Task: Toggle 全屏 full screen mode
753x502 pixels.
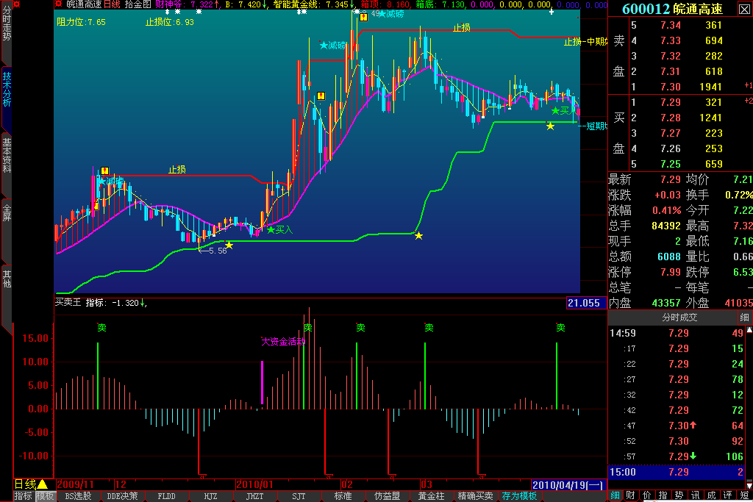Action: (x=7, y=214)
